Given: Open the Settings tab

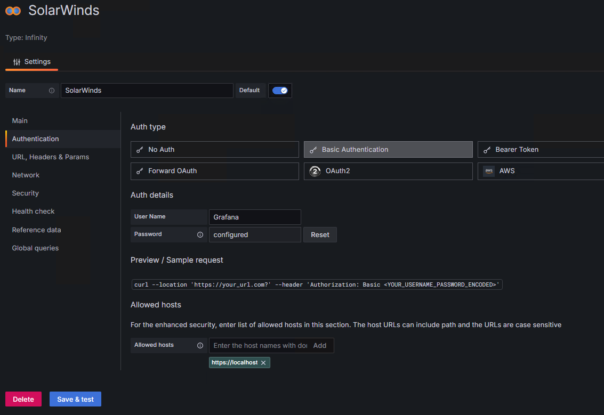Looking at the screenshot, I should point(32,62).
